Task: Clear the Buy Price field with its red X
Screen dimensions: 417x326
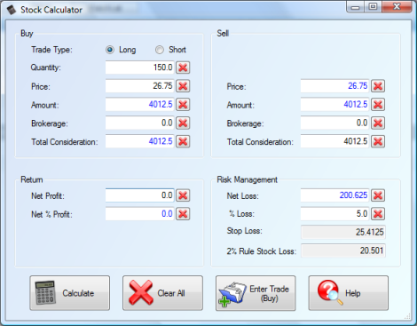Action: tap(183, 86)
